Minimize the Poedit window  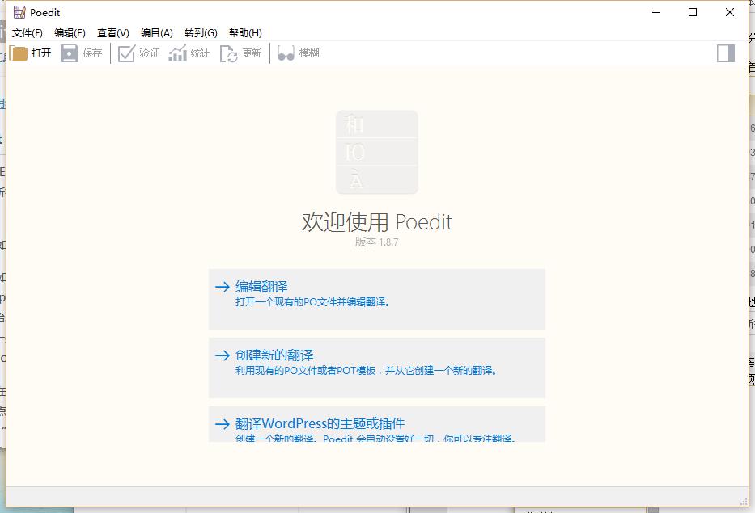click(x=655, y=12)
